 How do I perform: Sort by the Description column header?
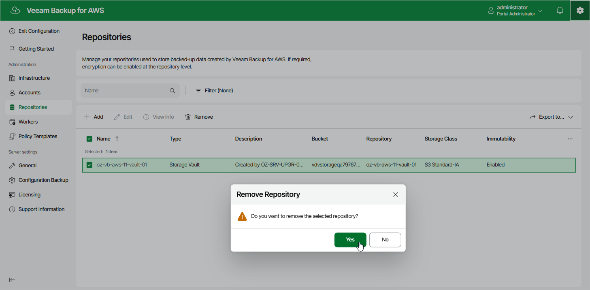[249, 139]
